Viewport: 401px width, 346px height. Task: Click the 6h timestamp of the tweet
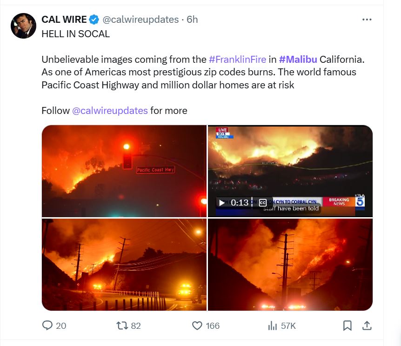(192, 20)
